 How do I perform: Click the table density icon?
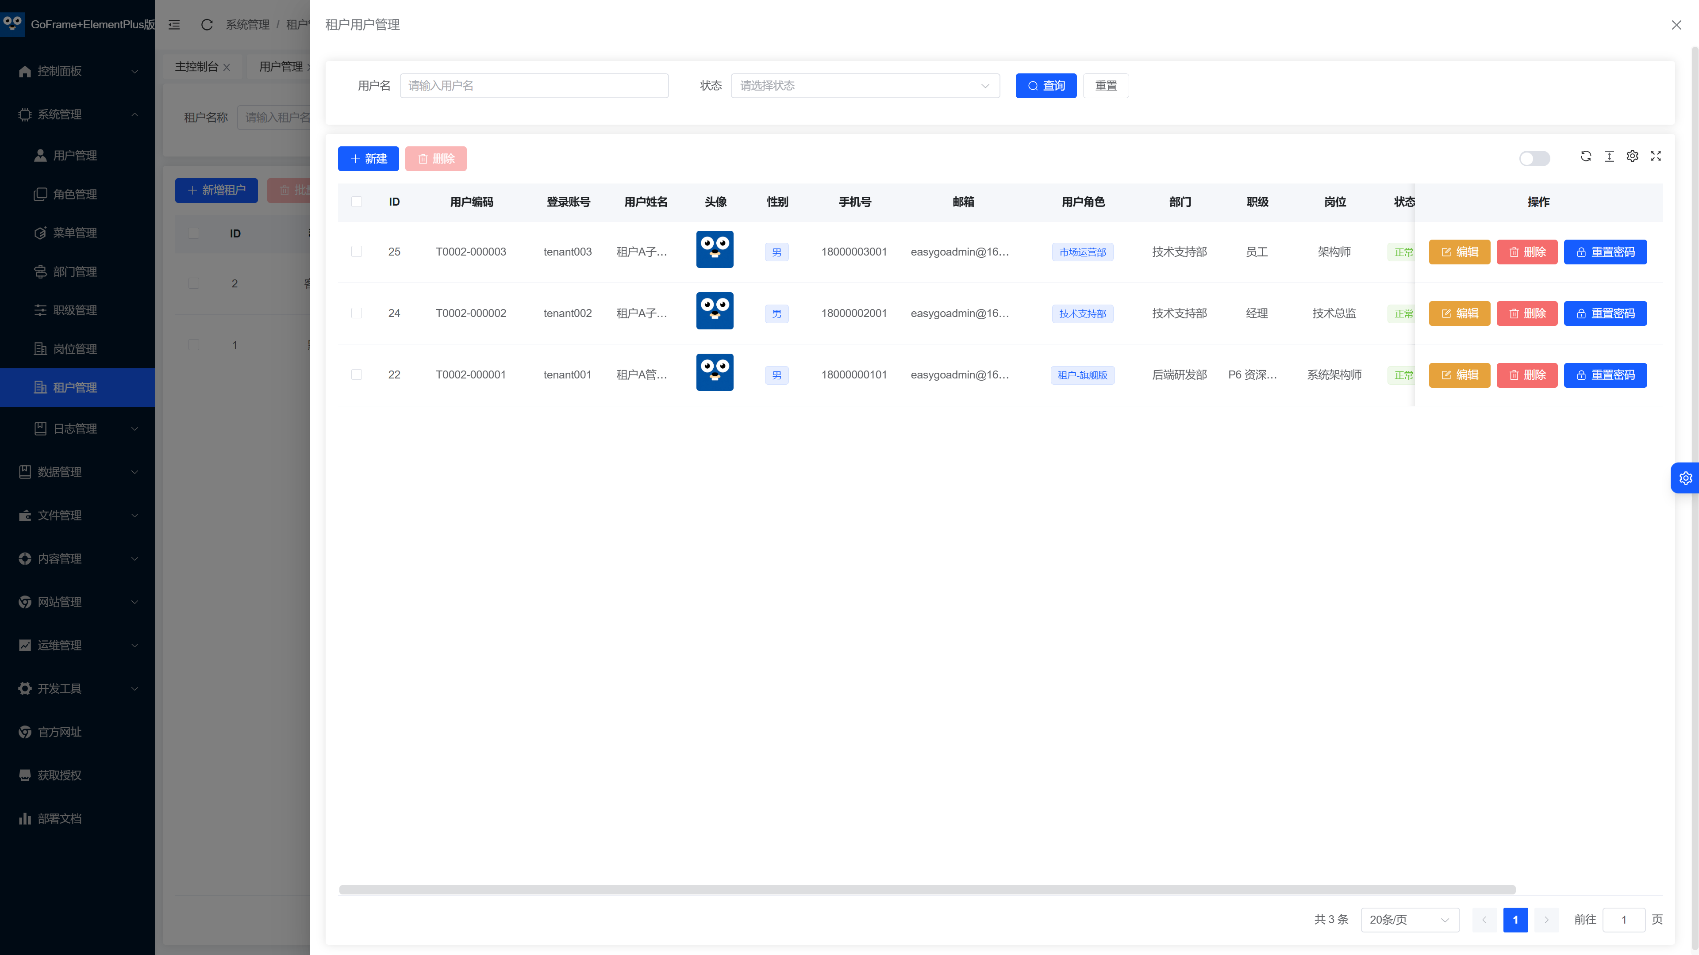(1609, 156)
